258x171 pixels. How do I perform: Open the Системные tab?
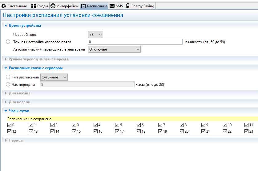pyautogui.click(x=15, y=6)
